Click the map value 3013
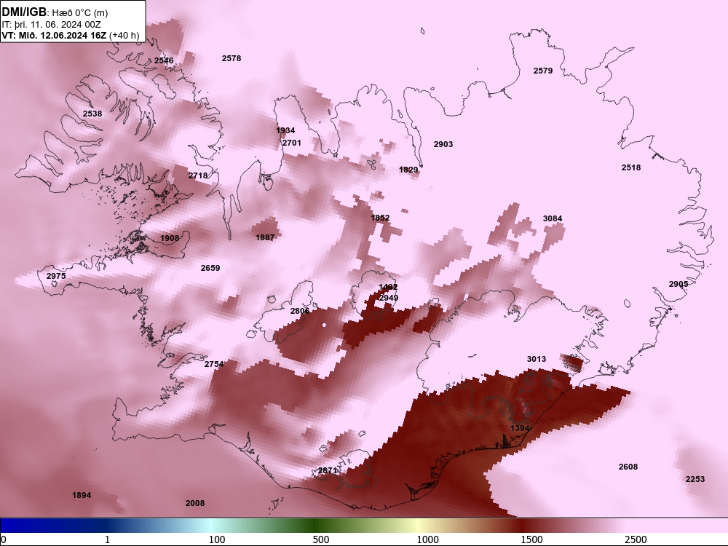The height and width of the screenshot is (546, 728). (537, 359)
